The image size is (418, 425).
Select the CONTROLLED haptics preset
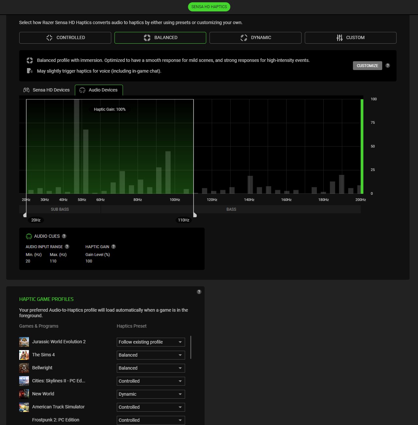65,38
